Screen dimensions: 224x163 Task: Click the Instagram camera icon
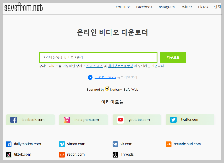coord(67,120)
